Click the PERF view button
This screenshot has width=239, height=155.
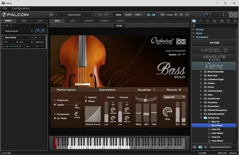[x=138, y=15]
